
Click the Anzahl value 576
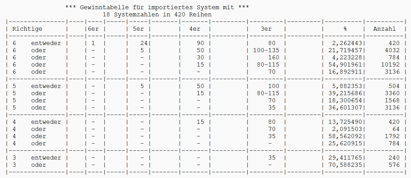tap(394, 165)
